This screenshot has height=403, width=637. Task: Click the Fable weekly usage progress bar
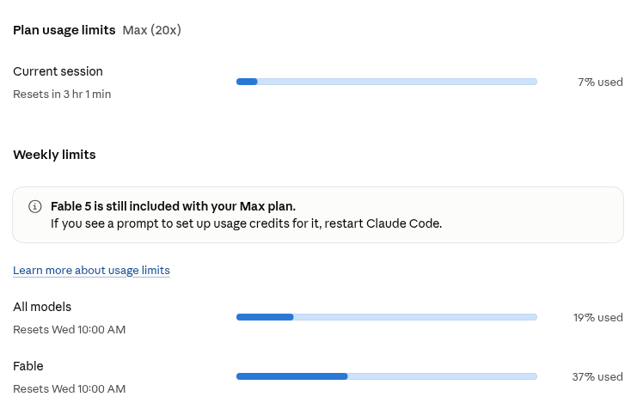(x=387, y=376)
